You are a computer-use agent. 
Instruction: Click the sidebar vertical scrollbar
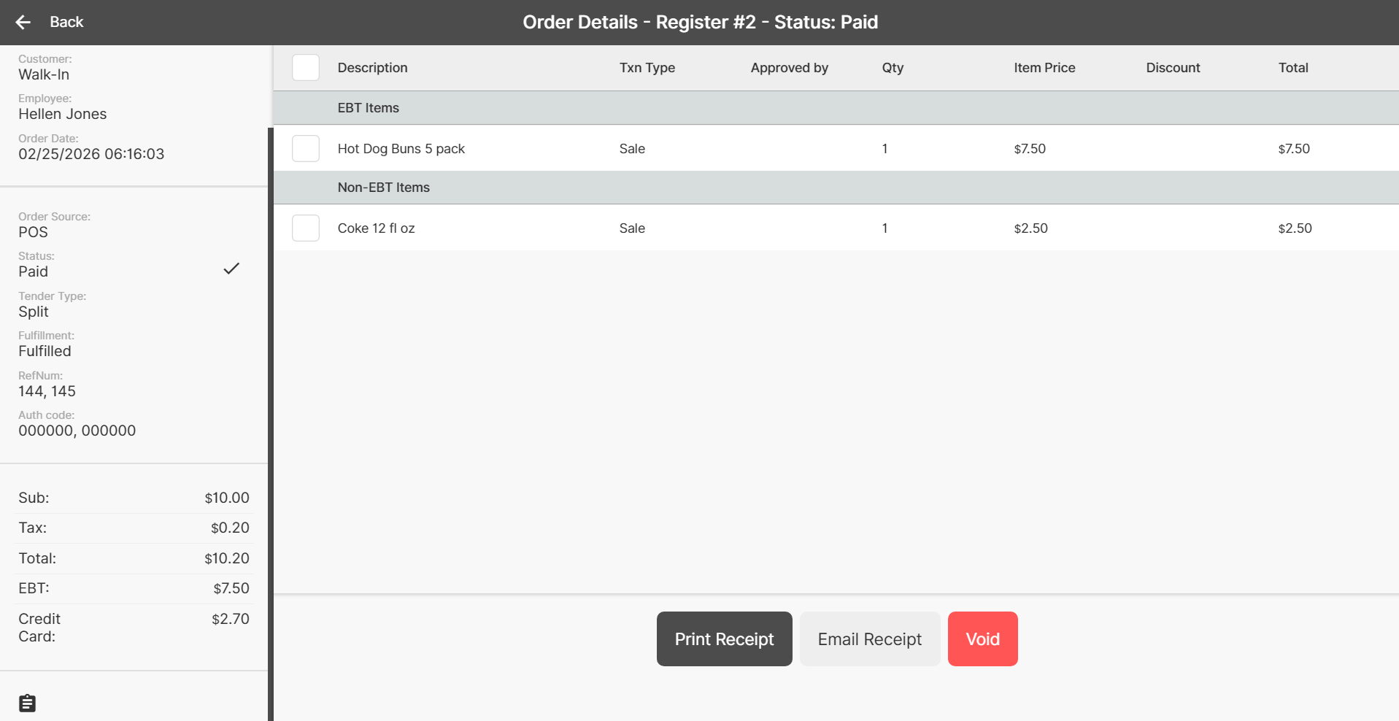coord(271,423)
